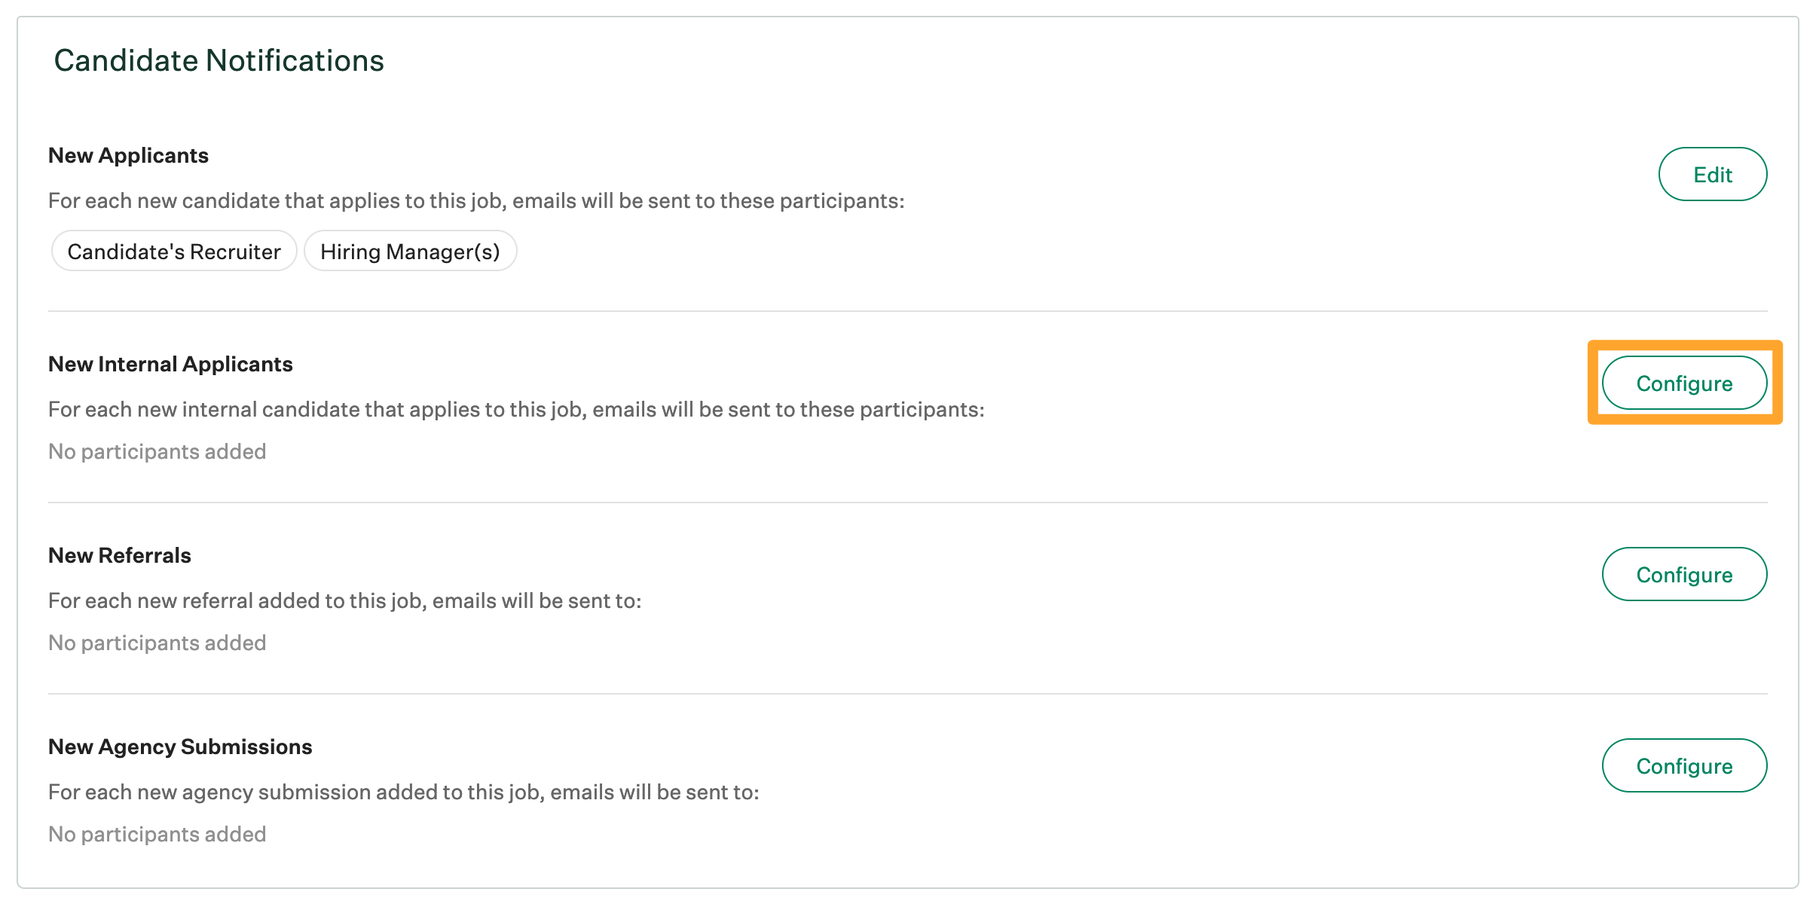Click the New Applicants section title
Image resolution: width=1816 pixels, height=904 pixels.
(129, 155)
